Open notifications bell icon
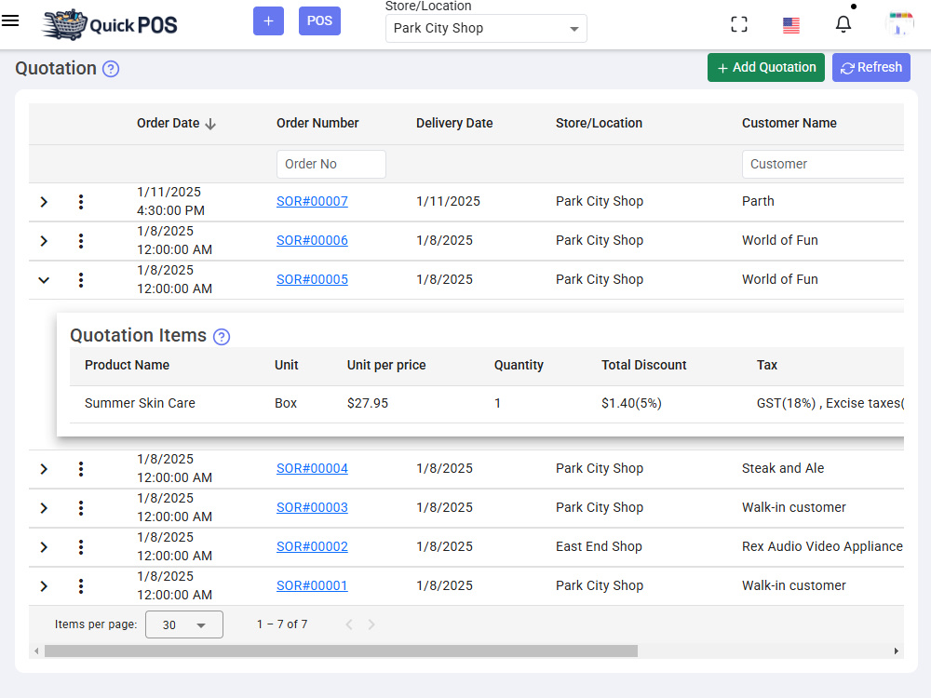 coord(843,24)
